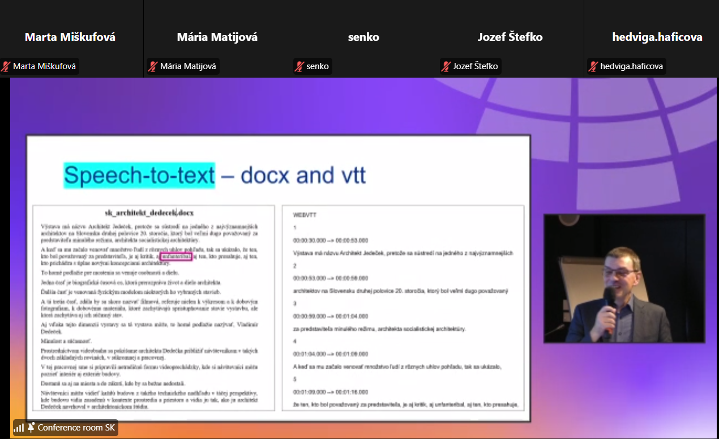Image resolution: width=719 pixels, height=439 pixels.
Task: Select the large Mária Matijová participant name
Action: tap(217, 37)
